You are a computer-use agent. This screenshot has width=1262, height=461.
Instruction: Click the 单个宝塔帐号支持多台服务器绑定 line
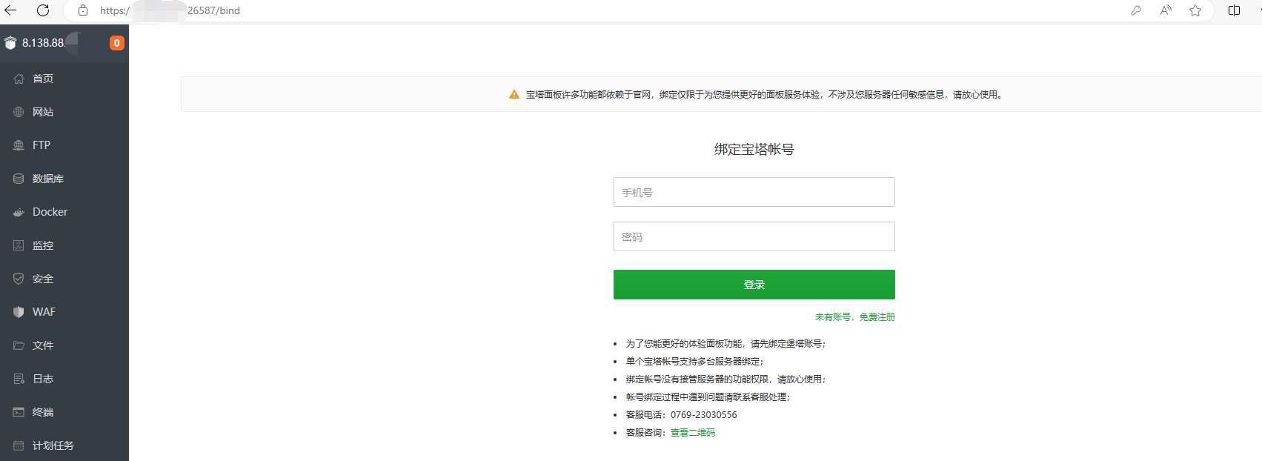pyautogui.click(x=694, y=362)
